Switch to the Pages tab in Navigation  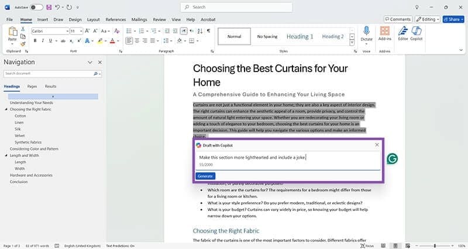pos(32,86)
